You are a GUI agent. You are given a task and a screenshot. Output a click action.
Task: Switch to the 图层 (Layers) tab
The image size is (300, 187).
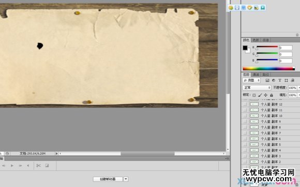tap(246, 75)
